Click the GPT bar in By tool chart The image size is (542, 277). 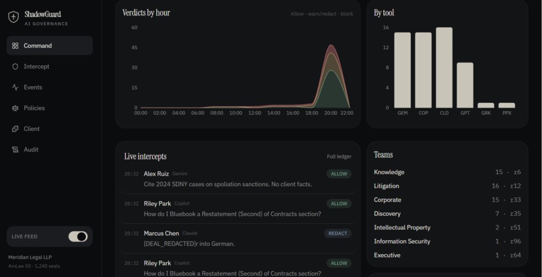point(465,85)
